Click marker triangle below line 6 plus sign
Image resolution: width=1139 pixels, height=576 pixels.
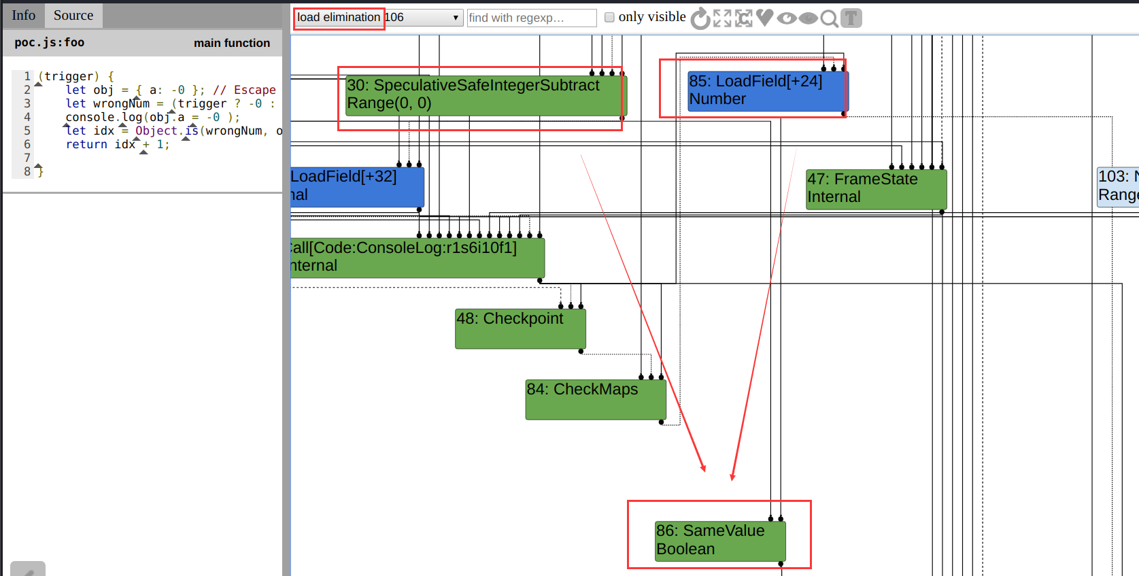pyautogui.click(x=143, y=152)
